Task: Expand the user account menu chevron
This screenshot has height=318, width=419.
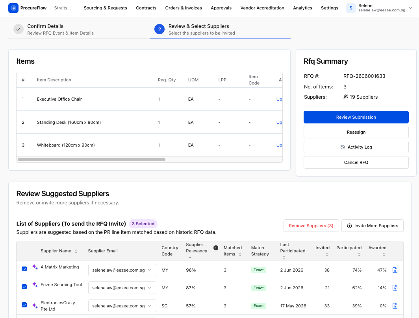Action: pos(410,8)
